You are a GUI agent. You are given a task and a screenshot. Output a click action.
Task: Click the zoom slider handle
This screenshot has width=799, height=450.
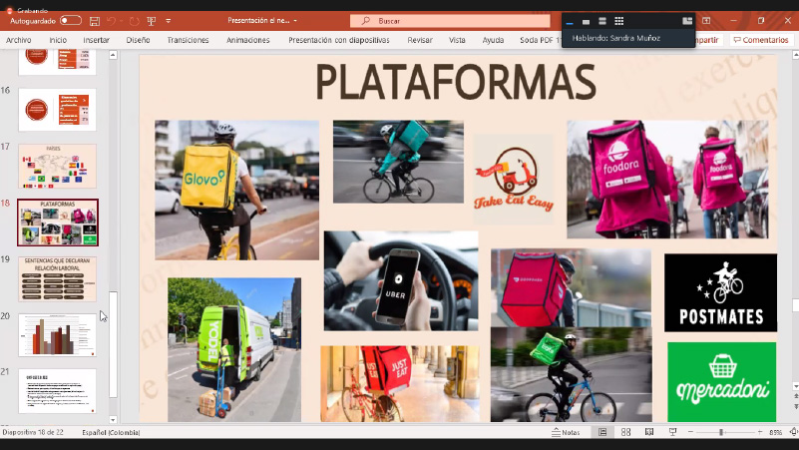721,432
